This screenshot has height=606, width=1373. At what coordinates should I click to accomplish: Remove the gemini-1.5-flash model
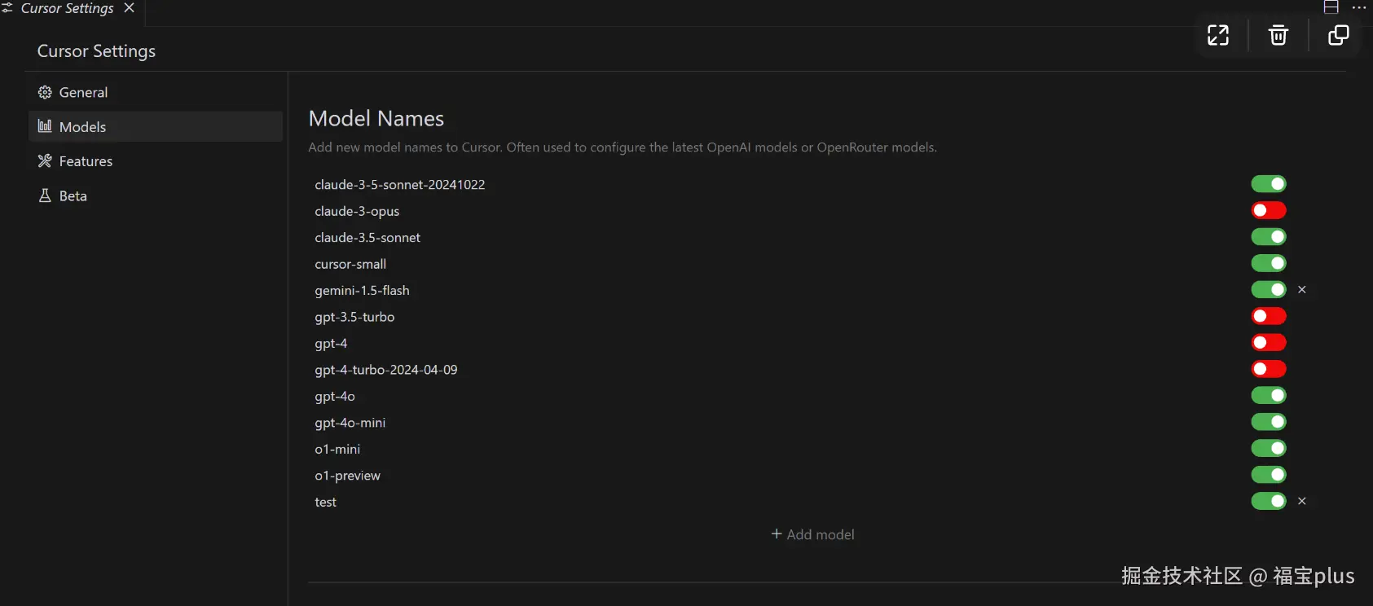click(1302, 290)
